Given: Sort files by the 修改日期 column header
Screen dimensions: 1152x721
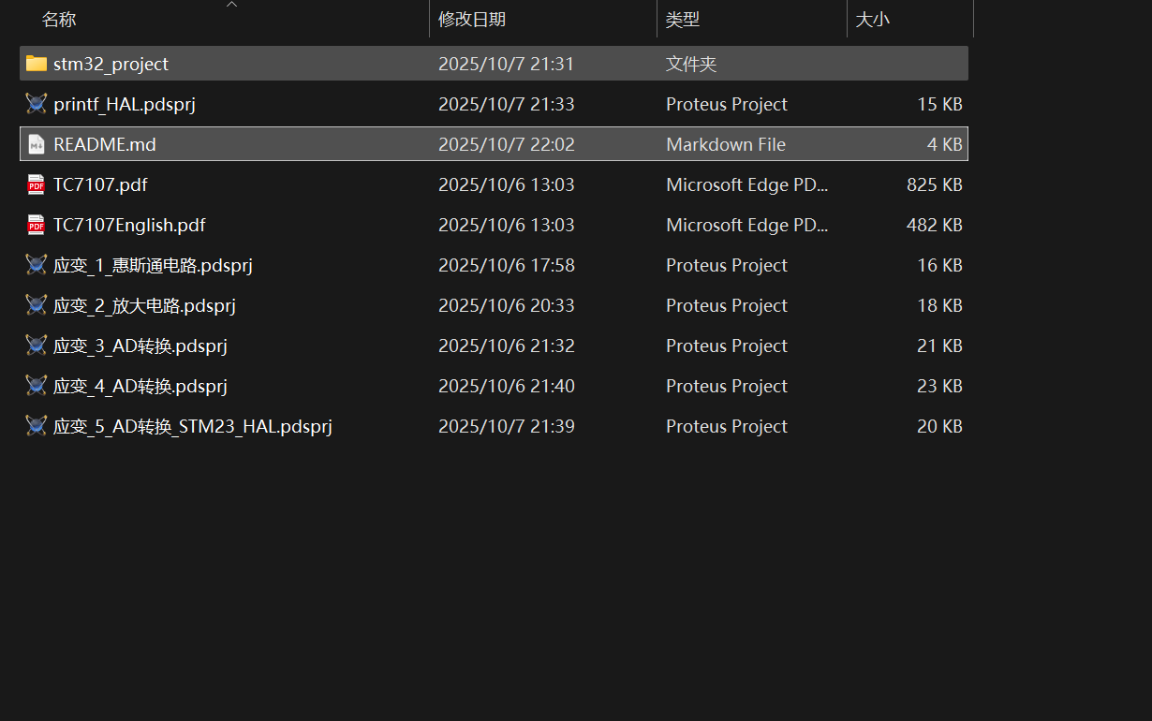Looking at the screenshot, I should pyautogui.click(x=472, y=20).
